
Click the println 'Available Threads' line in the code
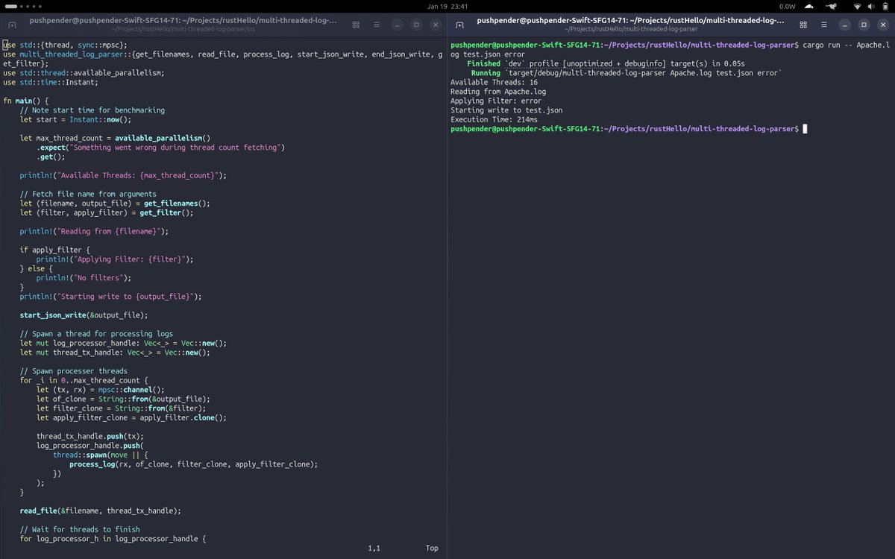(x=123, y=175)
